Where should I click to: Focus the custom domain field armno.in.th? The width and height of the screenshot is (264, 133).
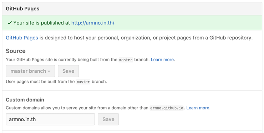coord(50,119)
